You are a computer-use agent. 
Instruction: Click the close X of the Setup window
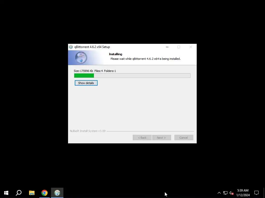click(x=191, y=47)
